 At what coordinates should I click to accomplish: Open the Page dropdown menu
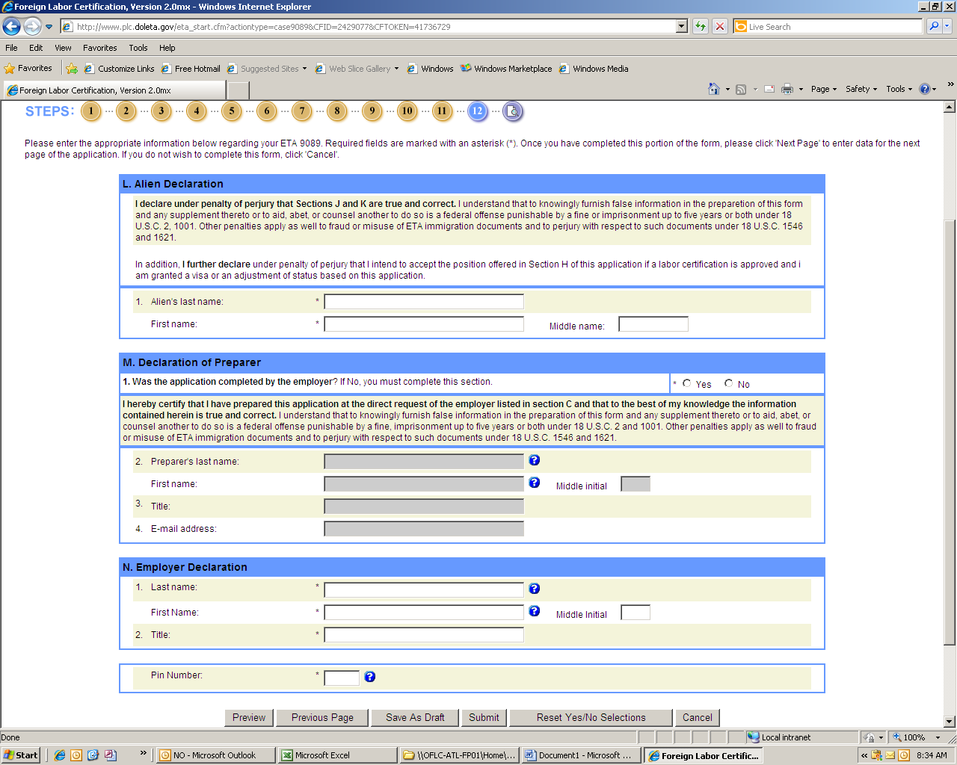tap(823, 89)
